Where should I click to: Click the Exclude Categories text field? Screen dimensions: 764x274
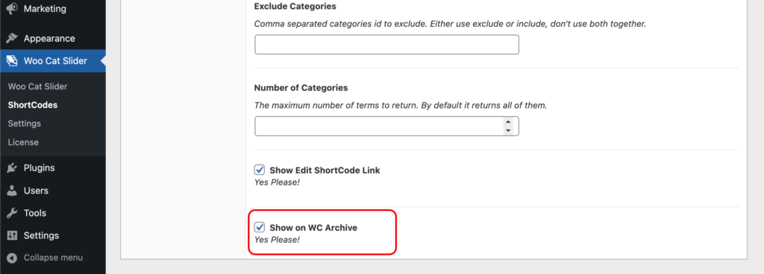[x=387, y=45]
